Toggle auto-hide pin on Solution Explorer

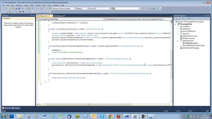(207, 16)
